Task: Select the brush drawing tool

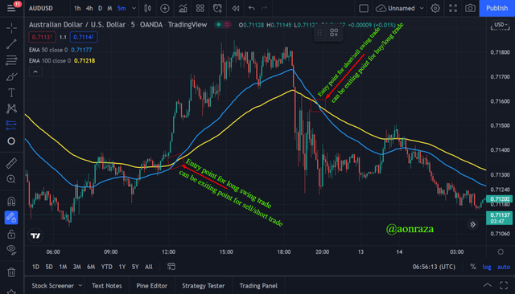Action: (11, 76)
